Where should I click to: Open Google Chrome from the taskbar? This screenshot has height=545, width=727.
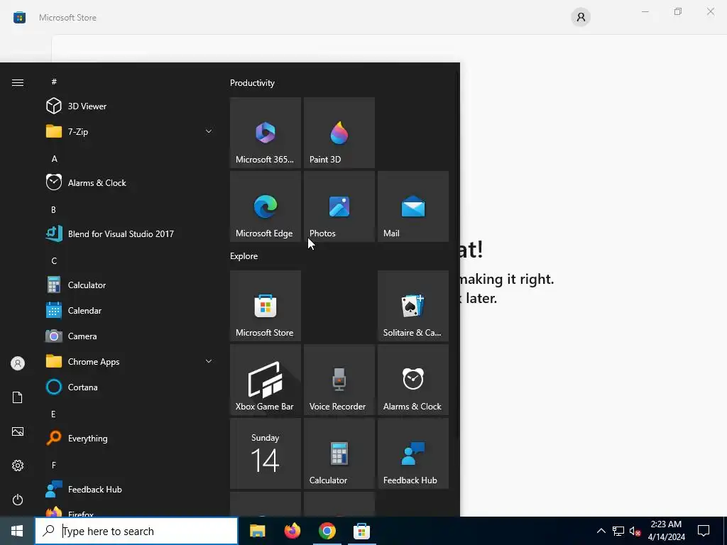pos(327,531)
